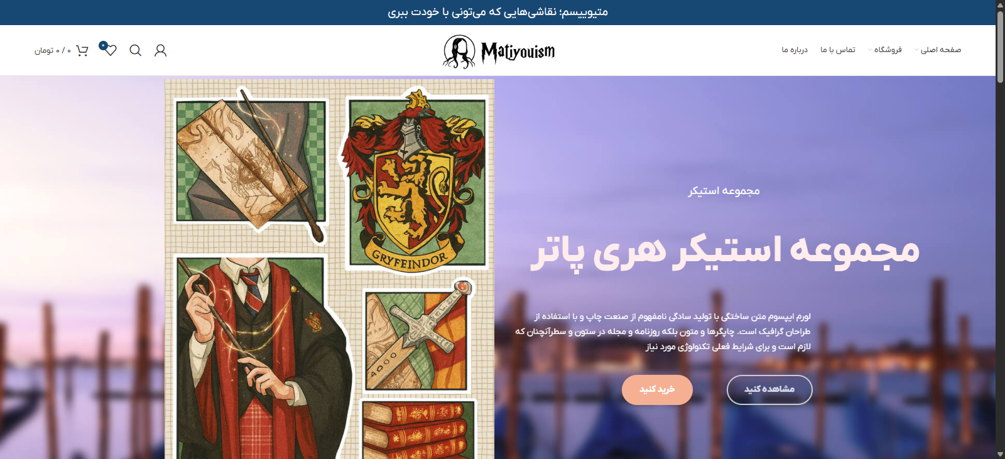Click the Harry Potter sticker collection heading
Viewport: 1005px width, 459px height.
pos(725,251)
